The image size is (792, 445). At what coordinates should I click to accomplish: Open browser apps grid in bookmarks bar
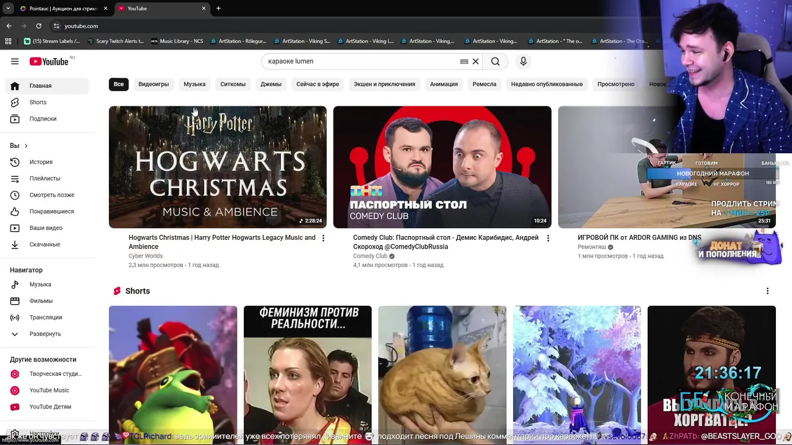pyautogui.click(x=8, y=41)
